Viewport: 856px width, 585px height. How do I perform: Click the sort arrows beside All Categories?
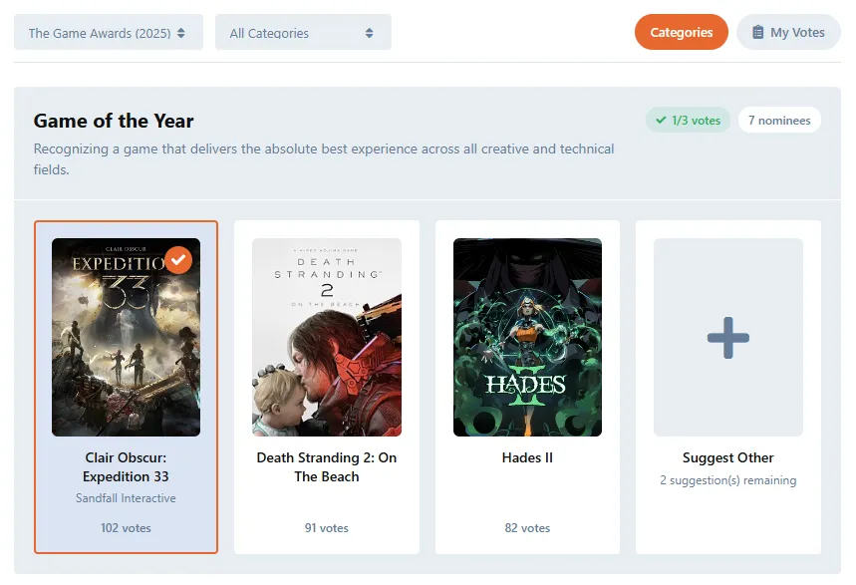(369, 33)
